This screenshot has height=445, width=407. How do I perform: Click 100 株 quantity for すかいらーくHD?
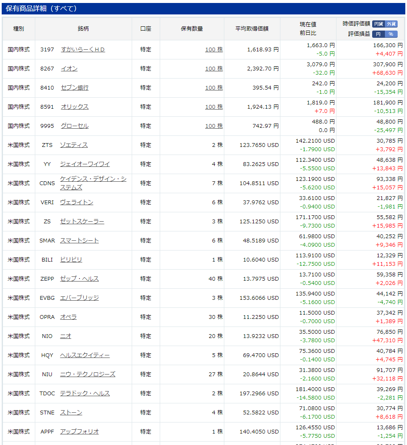(214, 49)
